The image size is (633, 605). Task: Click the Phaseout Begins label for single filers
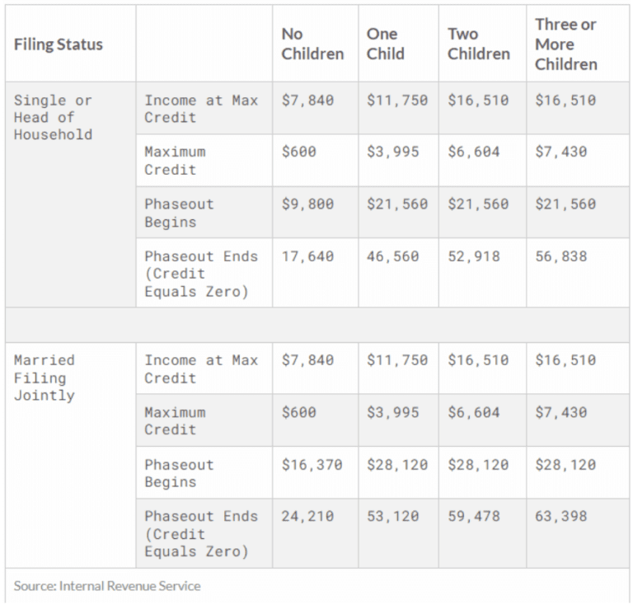click(179, 213)
